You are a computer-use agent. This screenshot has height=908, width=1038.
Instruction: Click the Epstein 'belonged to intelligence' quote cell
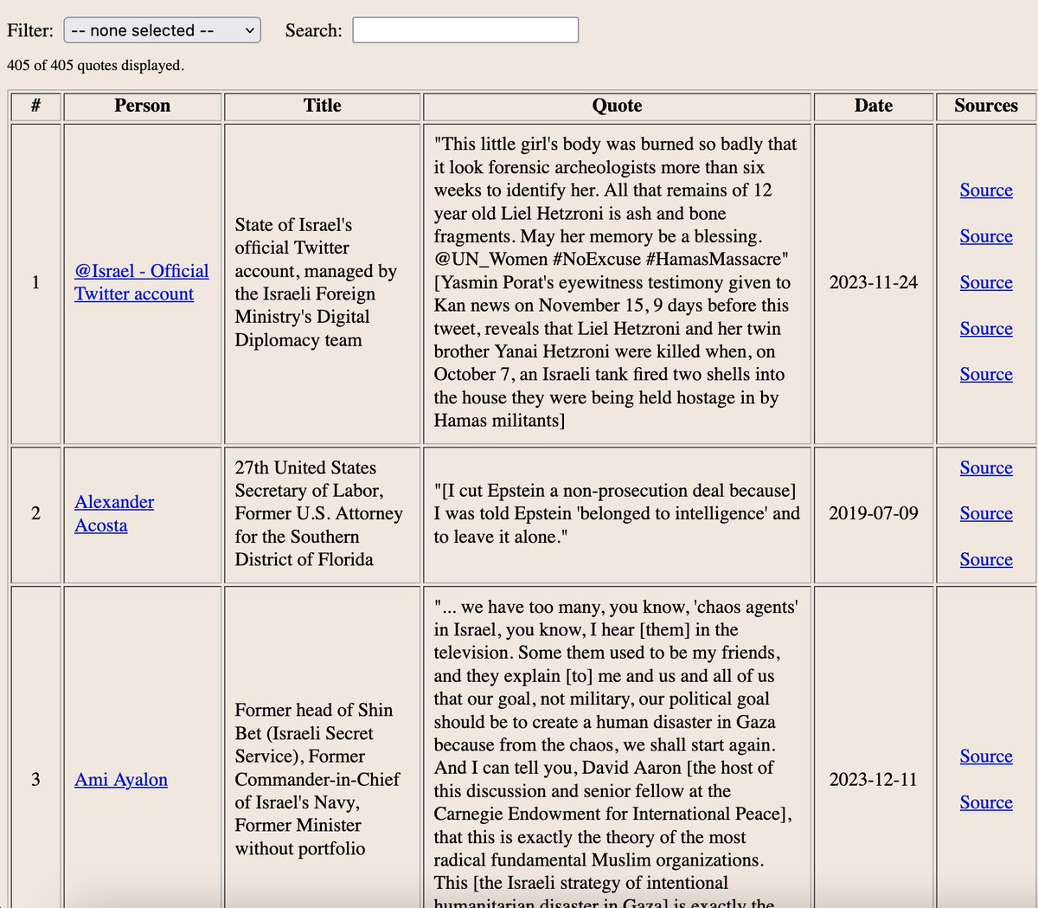click(x=617, y=513)
